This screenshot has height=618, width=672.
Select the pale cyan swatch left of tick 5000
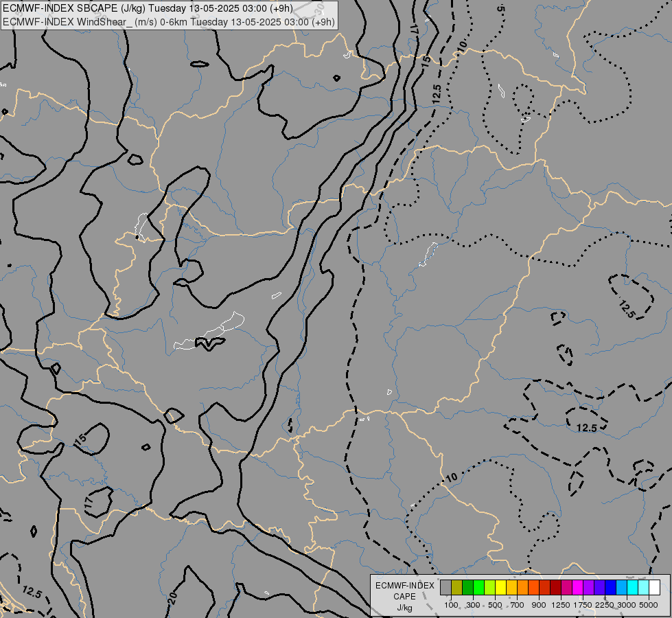click(643, 587)
